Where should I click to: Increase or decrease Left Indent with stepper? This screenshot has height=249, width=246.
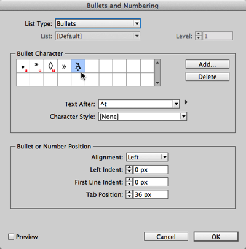click(129, 170)
